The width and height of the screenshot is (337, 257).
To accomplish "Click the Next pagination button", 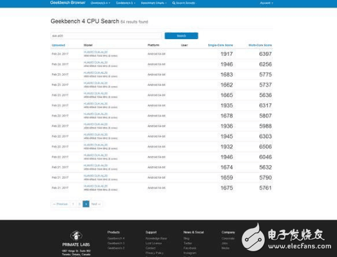I will tap(96, 204).
